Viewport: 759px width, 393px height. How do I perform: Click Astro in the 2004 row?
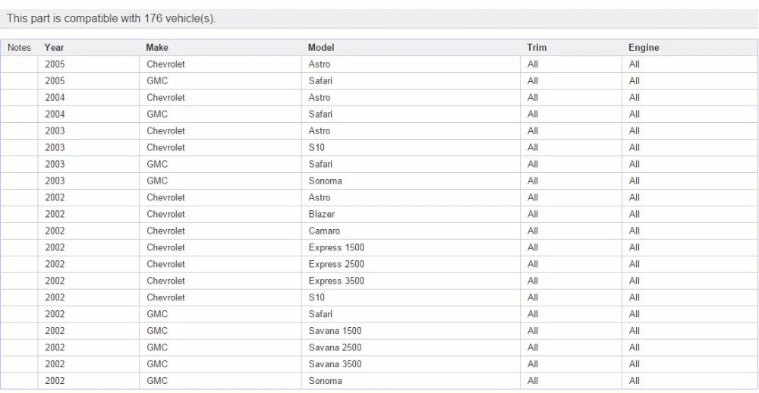(320, 98)
